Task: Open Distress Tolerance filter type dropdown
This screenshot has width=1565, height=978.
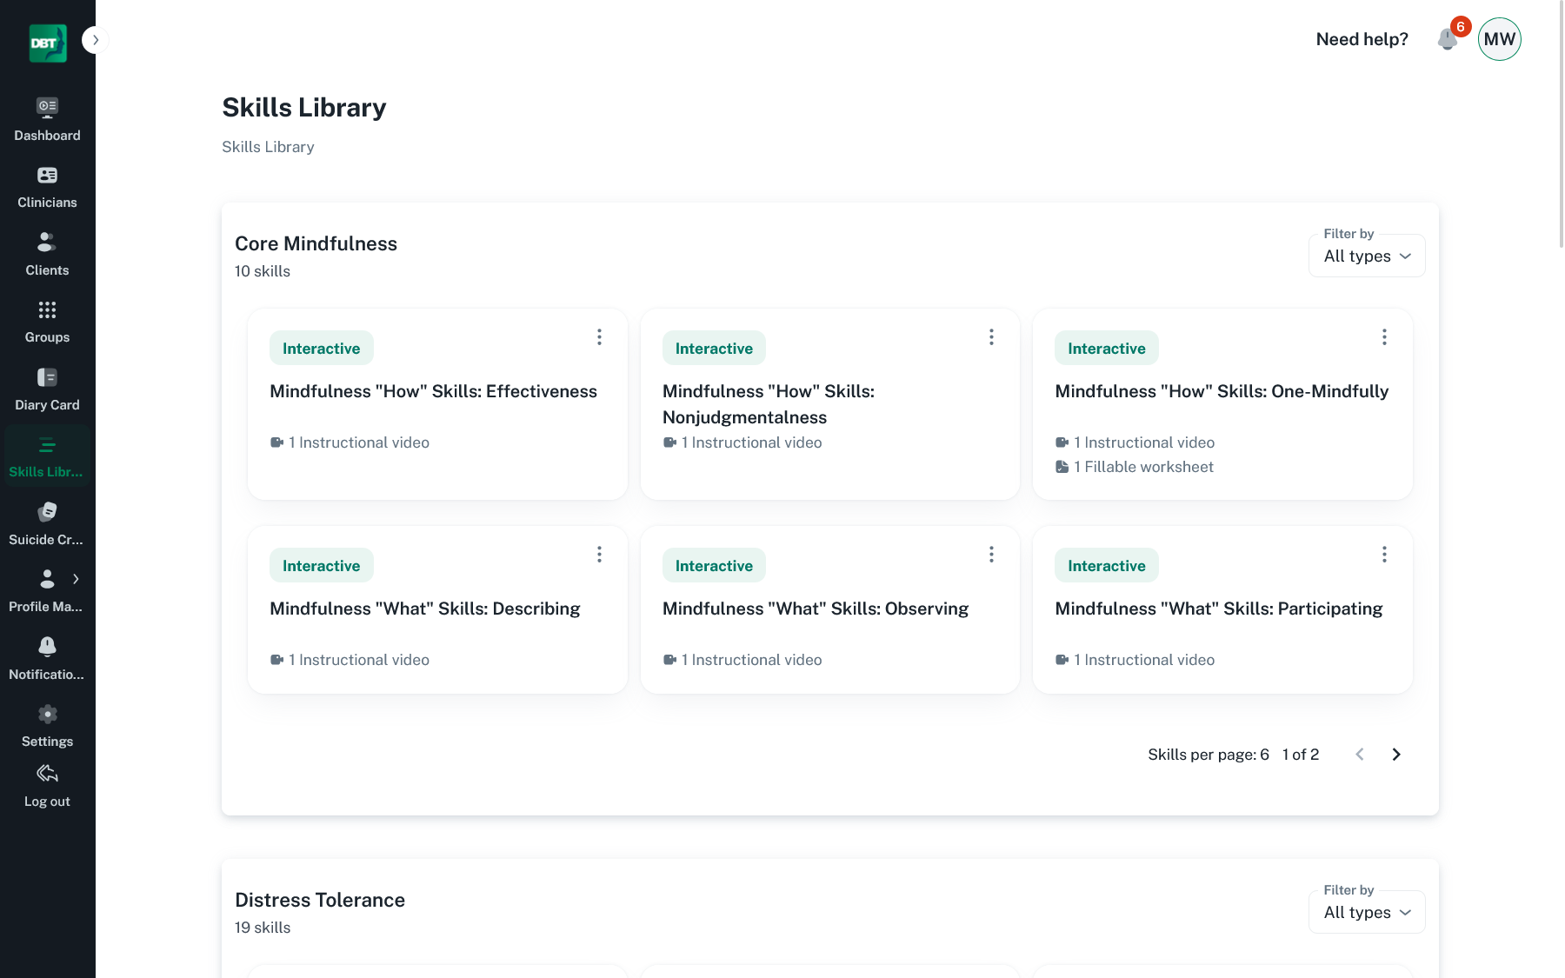Action: [x=1366, y=913]
